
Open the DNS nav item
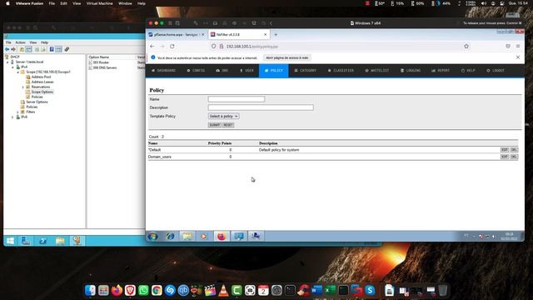[222, 70]
